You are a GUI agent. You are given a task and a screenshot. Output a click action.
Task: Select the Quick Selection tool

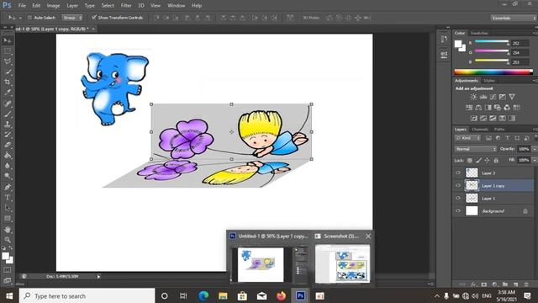(x=8, y=72)
